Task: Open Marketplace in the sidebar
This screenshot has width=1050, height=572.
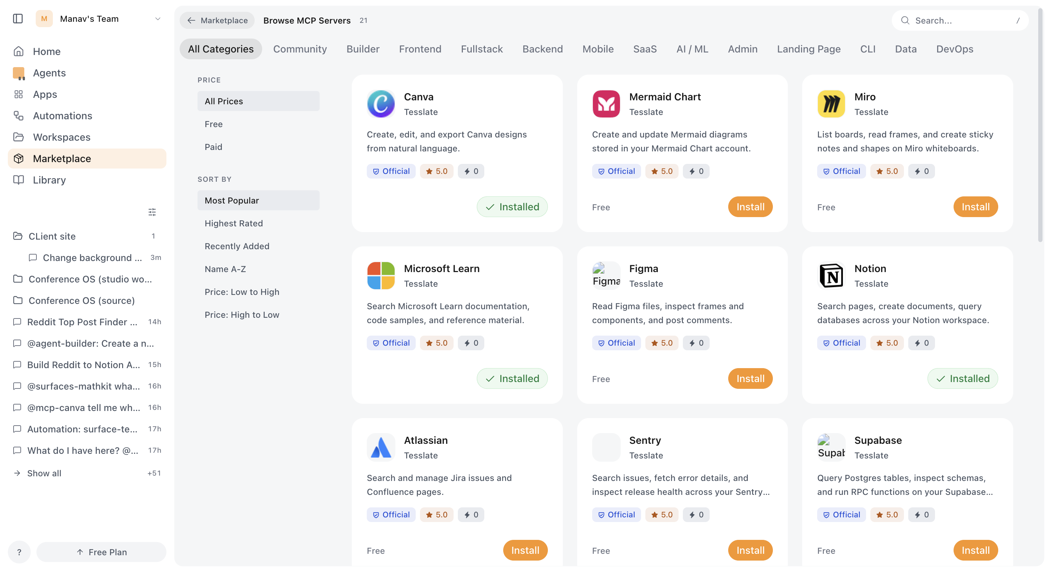Action: [87, 159]
